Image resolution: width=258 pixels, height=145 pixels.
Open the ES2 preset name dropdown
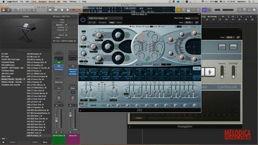coord(105,18)
